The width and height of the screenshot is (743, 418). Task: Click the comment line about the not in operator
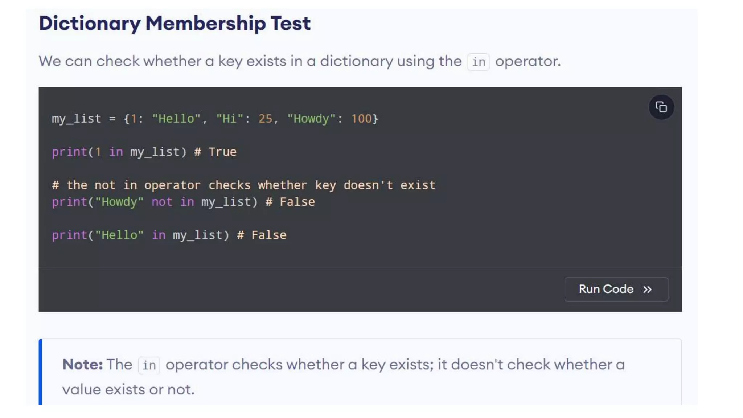pos(243,185)
